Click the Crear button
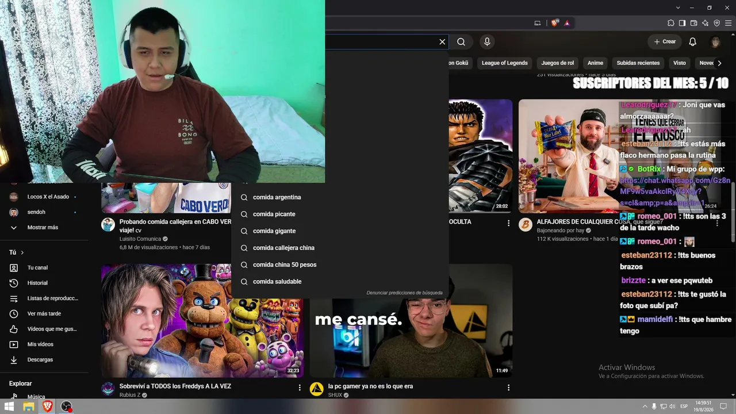 [x=665, y=41]
